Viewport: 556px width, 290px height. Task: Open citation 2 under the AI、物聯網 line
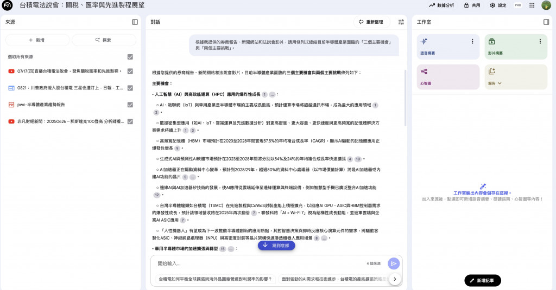pyautogui.click(x=156, y=112)
